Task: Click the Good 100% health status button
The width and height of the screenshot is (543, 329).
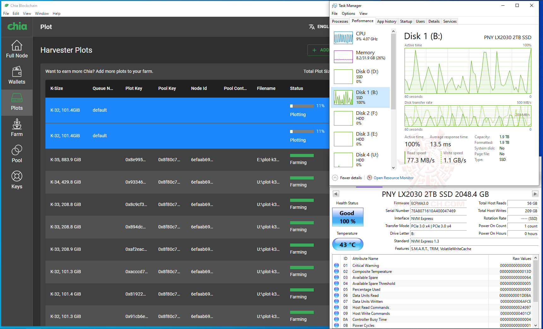Action: click(x=348, y=217)
